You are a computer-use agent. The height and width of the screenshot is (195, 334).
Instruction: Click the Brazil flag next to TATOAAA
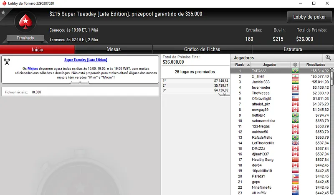295,71
